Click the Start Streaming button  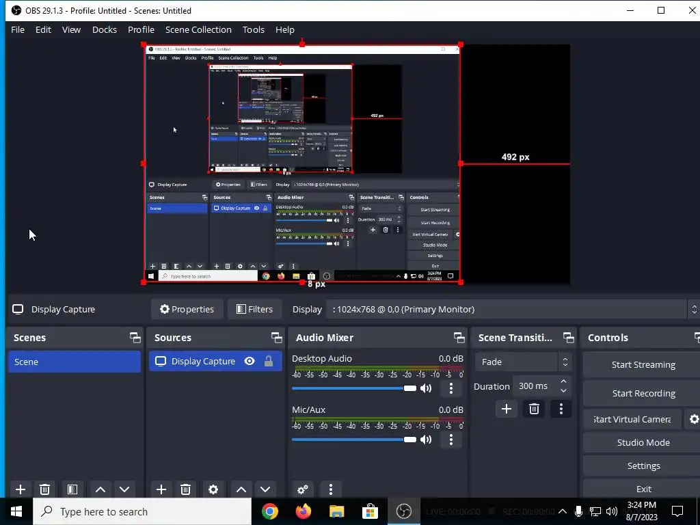(x=643, y=364)
